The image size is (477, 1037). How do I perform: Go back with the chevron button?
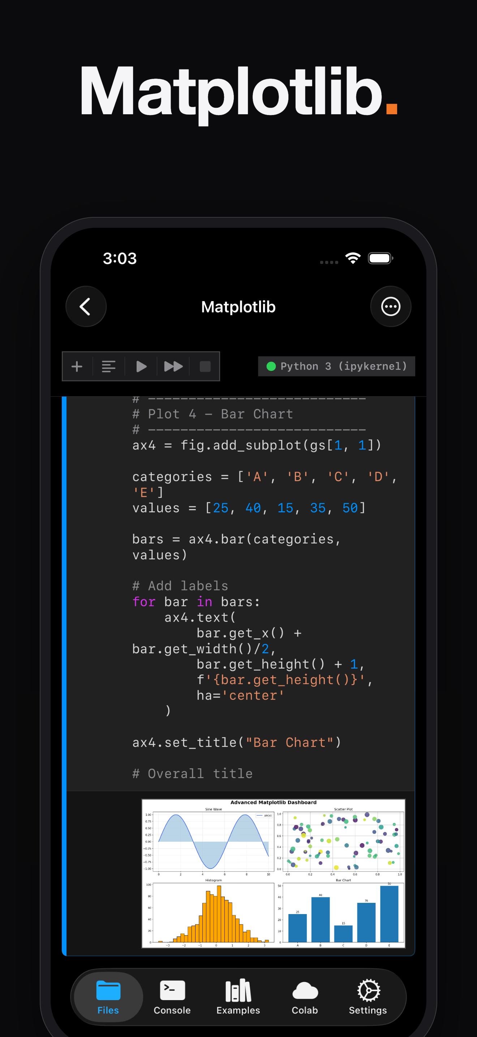point(86,306)
